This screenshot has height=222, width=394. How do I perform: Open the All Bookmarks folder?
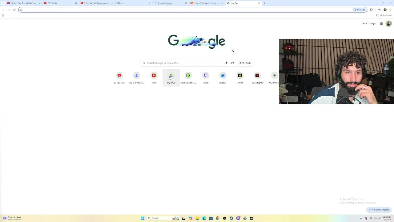pos(384,15)
